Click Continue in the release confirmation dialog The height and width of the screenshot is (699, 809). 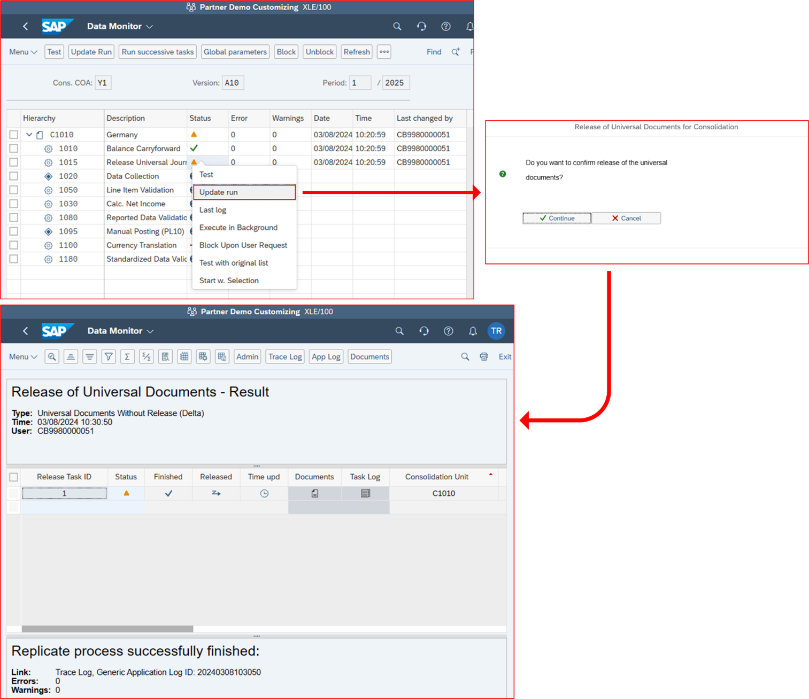coord(557,218)
